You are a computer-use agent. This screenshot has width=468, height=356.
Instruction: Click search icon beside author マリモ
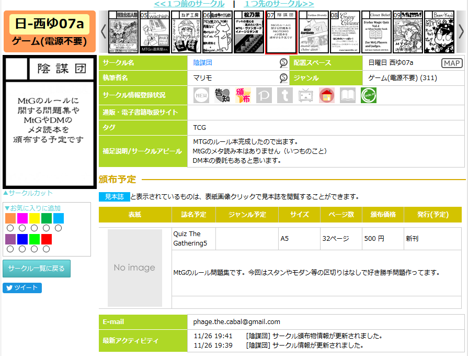[x=283, y=78]
